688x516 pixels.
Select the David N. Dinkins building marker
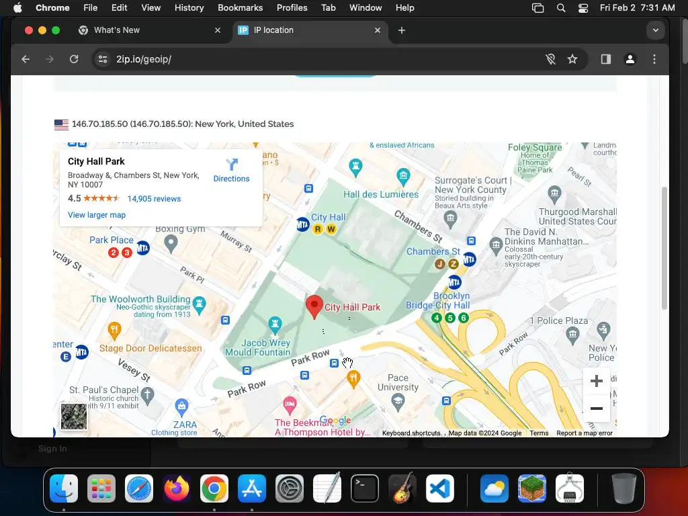496,246
